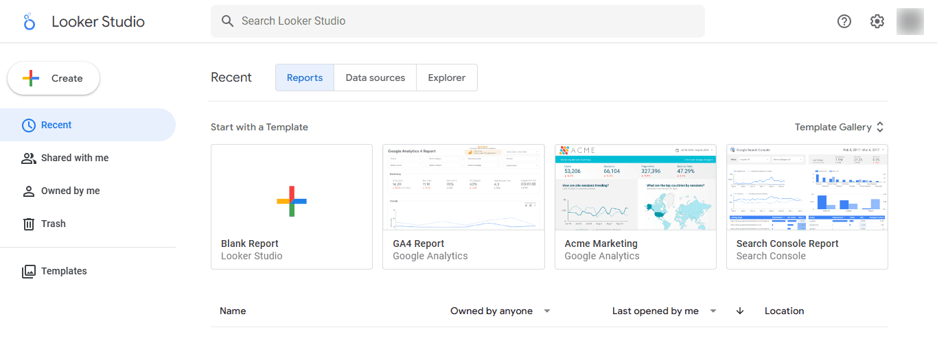Open the Search Console Report template thumbnail
Image resolution: width=937 pixels, height=356 pixels.
[x=807, y=187]
